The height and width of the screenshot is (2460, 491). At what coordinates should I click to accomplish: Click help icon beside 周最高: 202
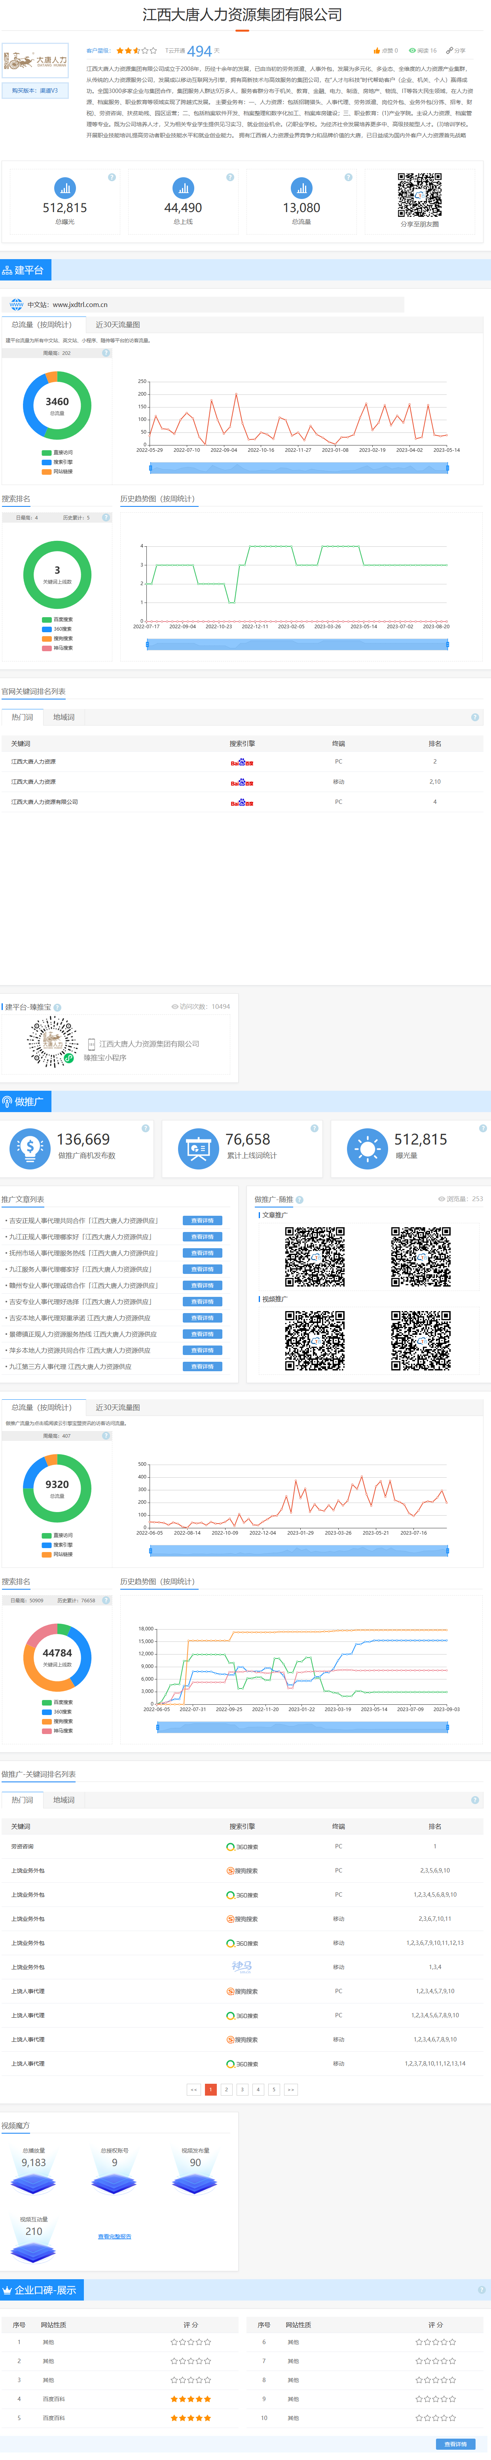click(106, 353)
